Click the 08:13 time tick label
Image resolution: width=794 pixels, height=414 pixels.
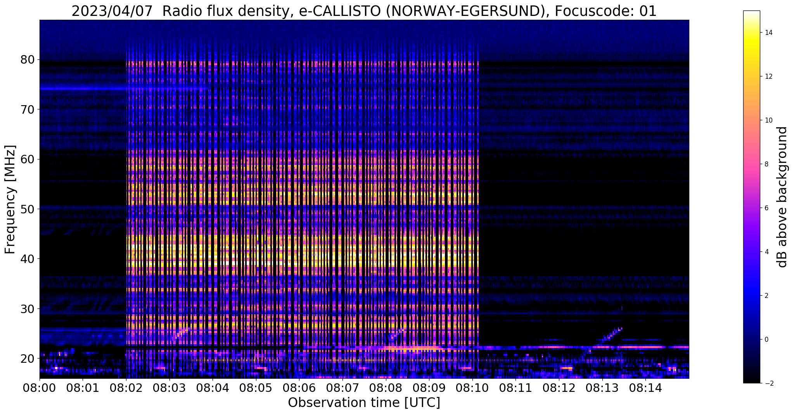(602, 388)
